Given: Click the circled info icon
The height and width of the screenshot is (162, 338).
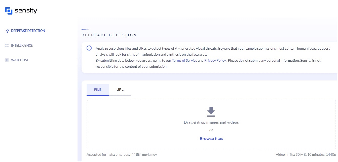Looking at the screenshot, I should (89, 48).
